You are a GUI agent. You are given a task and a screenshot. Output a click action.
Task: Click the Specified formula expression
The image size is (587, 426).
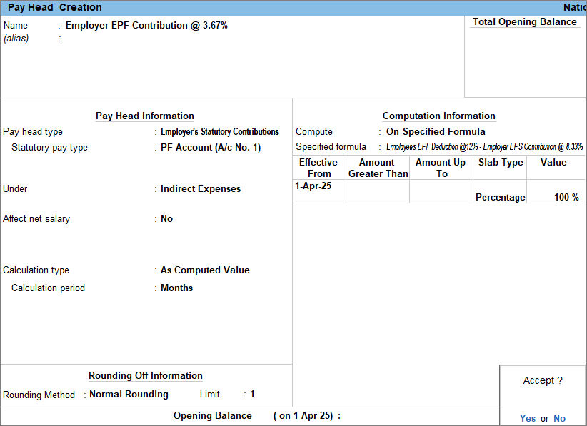pos(484,147)
